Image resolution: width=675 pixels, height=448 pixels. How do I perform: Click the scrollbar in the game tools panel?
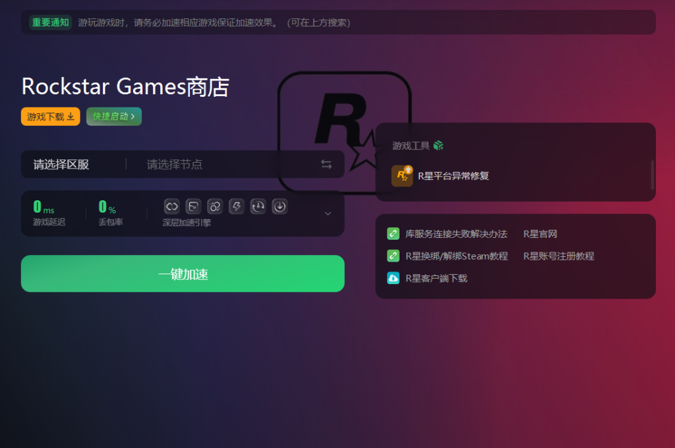coord(652,175)
